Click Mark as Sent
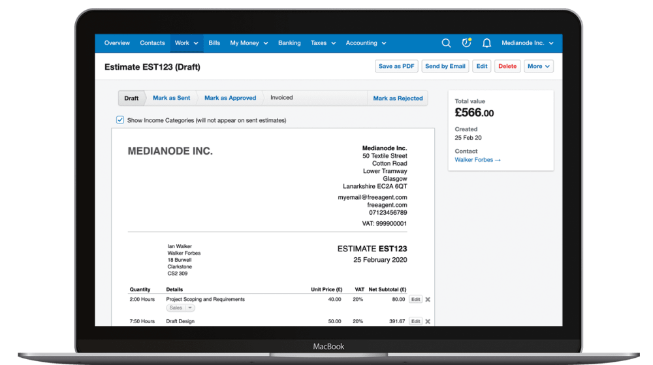Screen dimensions: 653x365 tap(171, 98)
